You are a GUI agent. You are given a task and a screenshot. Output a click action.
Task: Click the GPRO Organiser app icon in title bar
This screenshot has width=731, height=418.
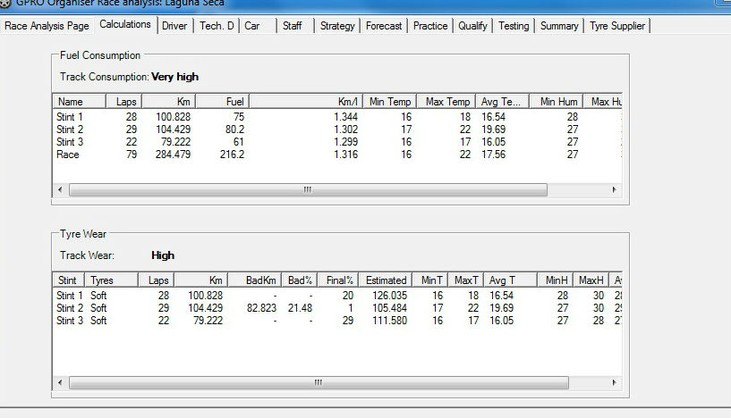tap(4, 4)
